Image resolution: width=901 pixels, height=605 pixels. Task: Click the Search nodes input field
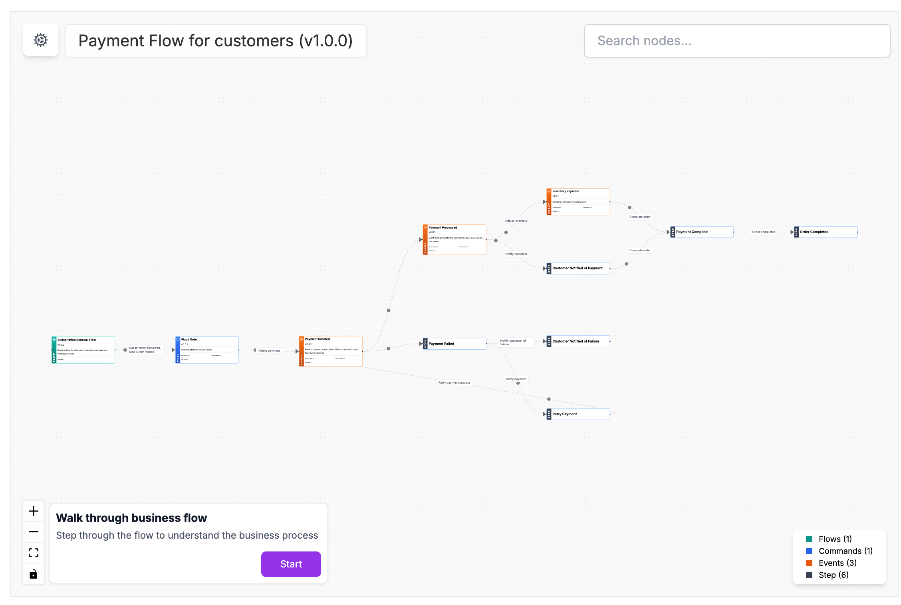[737, 41]
